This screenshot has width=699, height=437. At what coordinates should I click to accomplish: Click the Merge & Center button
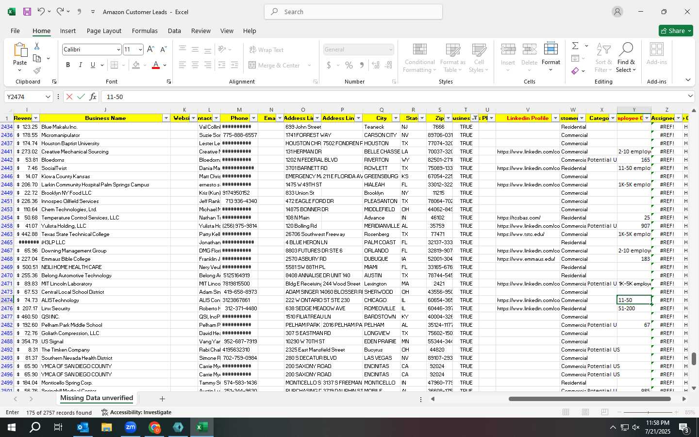click(x=274, y=65)
